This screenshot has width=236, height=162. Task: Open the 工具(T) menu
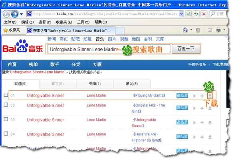pyautogui.click(x=83, y=22)
